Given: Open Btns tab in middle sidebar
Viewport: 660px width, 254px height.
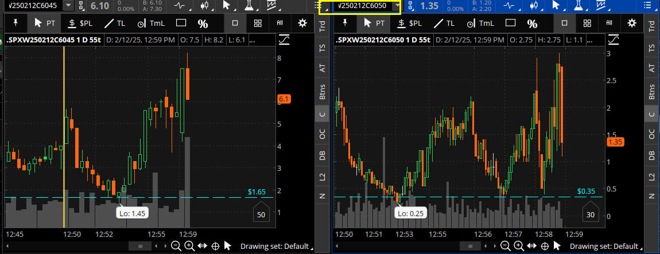Looking at the screenshot, I should 323,91.
